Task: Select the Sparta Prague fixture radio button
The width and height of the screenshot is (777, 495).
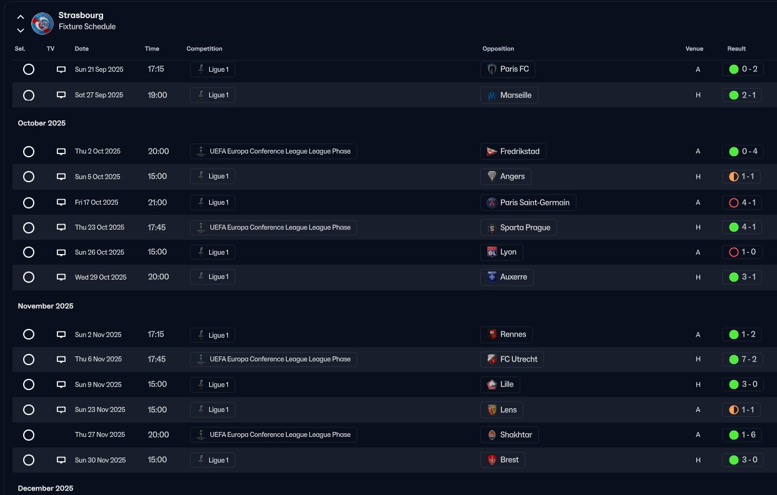Action: click(29, 228)
